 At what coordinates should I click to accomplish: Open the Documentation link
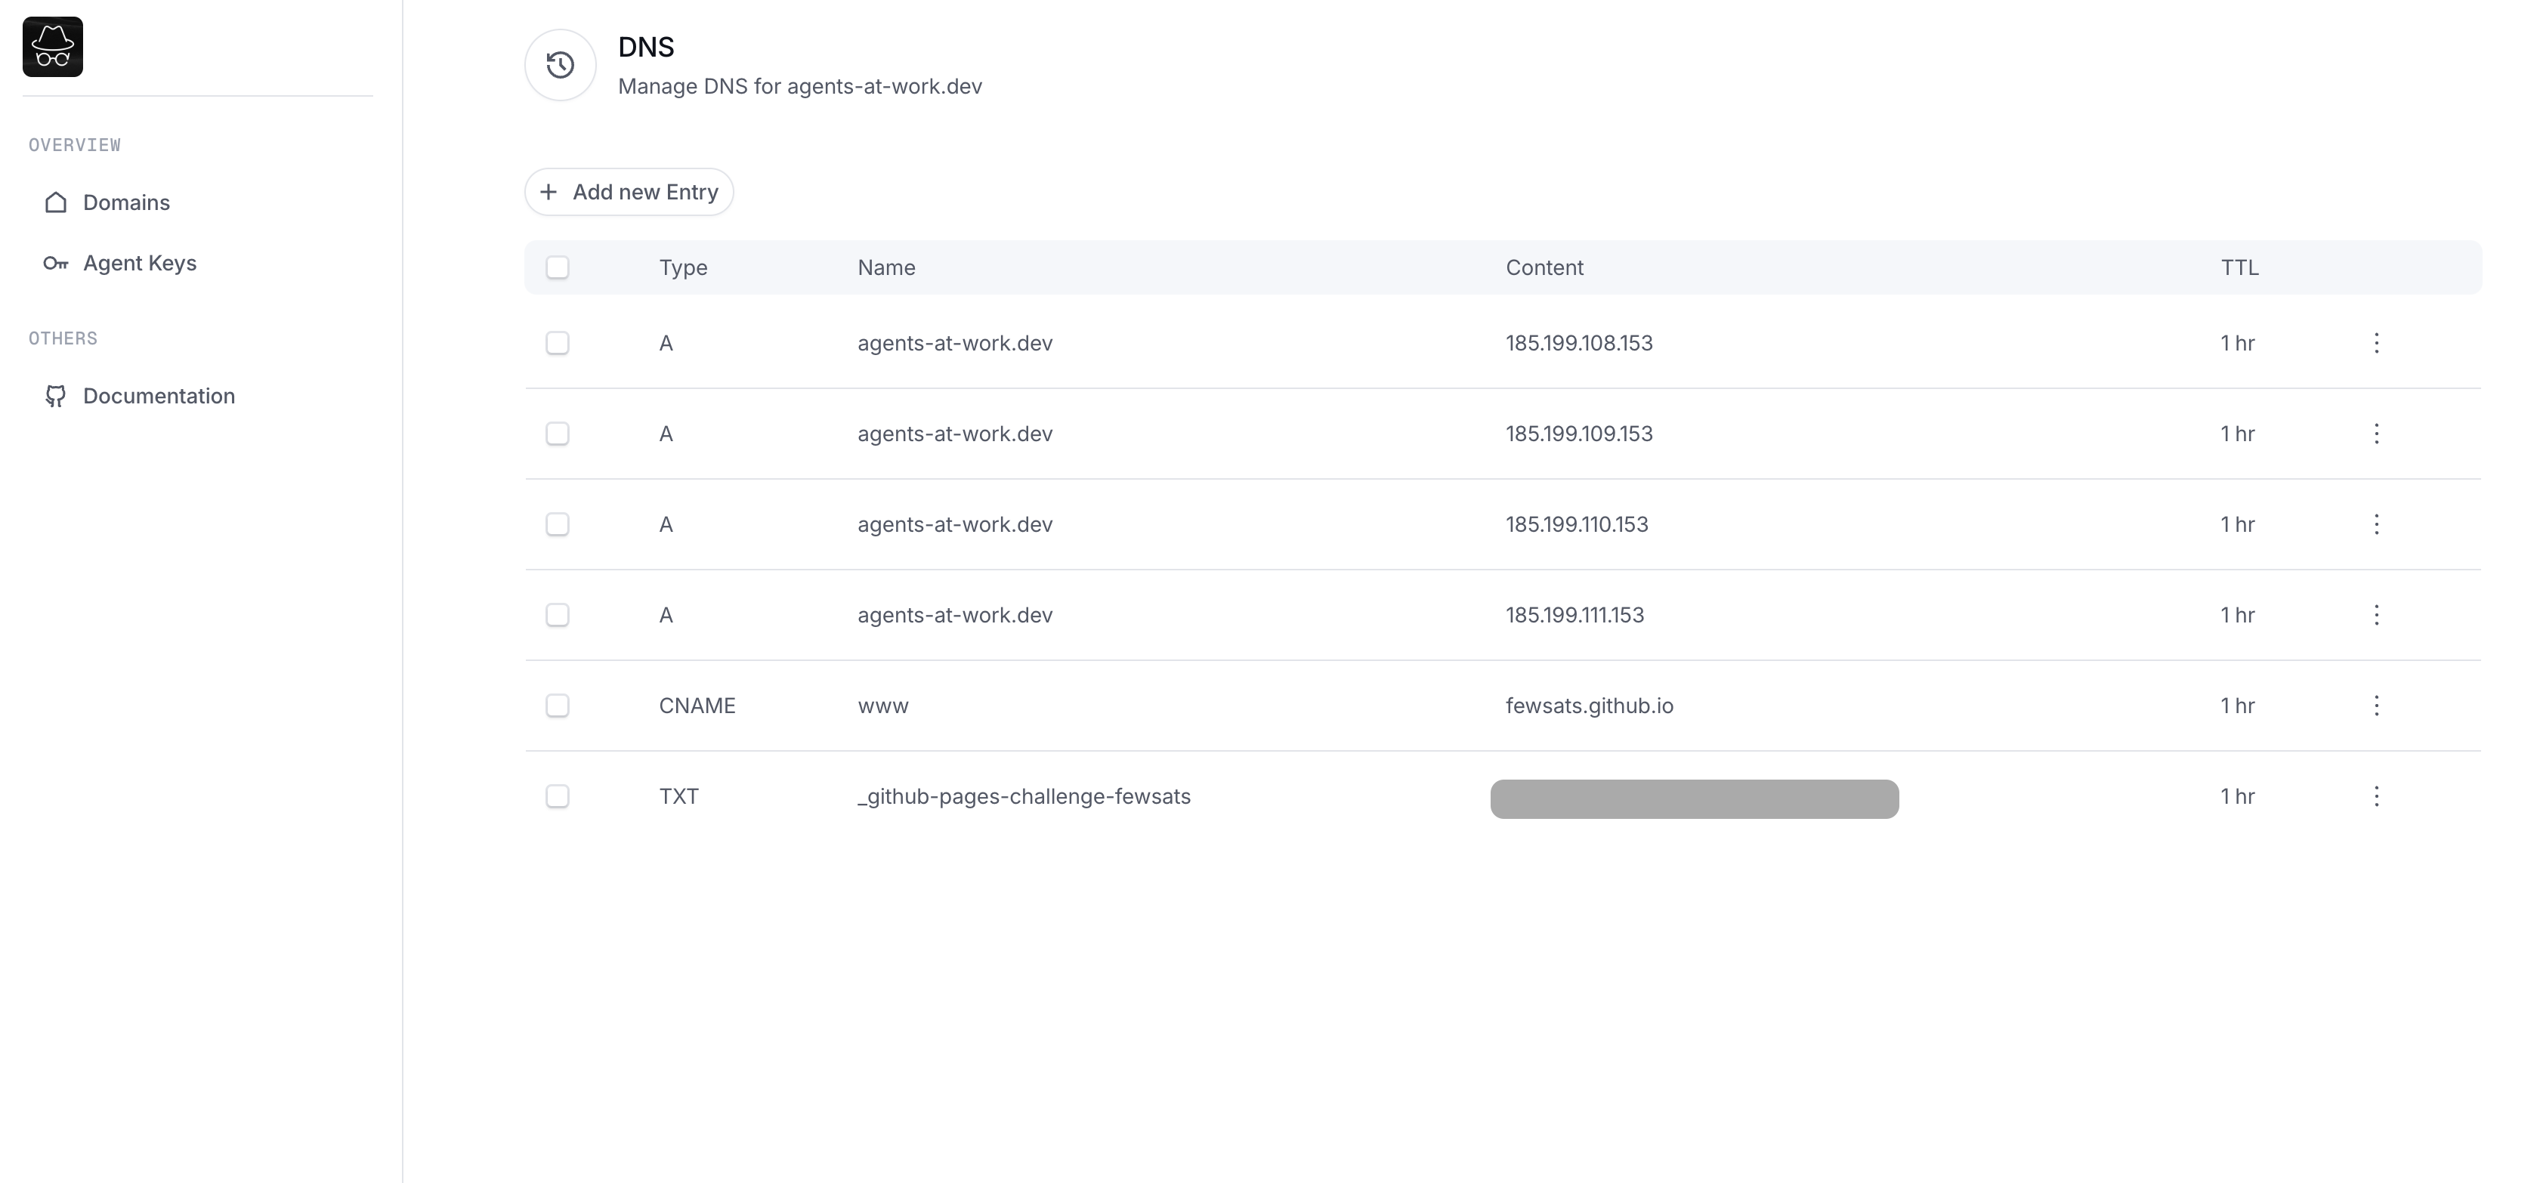159,397
